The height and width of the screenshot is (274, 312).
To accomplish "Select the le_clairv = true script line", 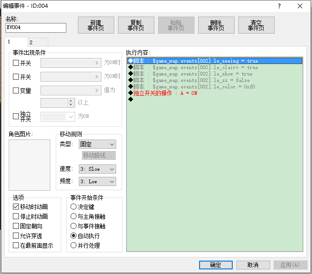I will 214,67.
